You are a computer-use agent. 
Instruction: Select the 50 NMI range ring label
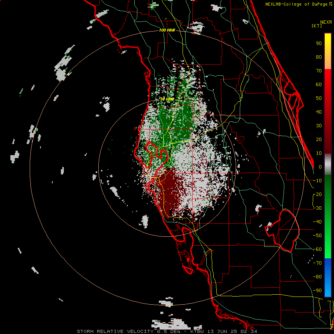[x=167, y=99]
